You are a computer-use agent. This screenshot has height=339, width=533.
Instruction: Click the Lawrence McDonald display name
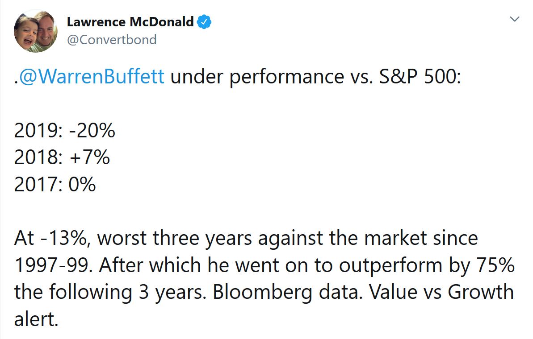[x=130, y=22]
